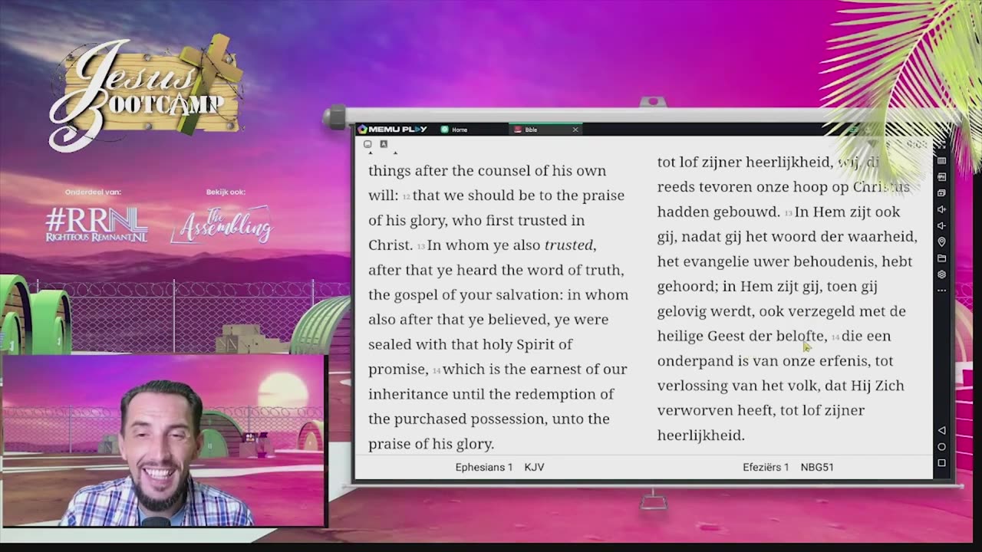Image resolution: width=982 pixels, height=552 pixels.
Task: Click The Assembling logo
Action: (222, 224)
